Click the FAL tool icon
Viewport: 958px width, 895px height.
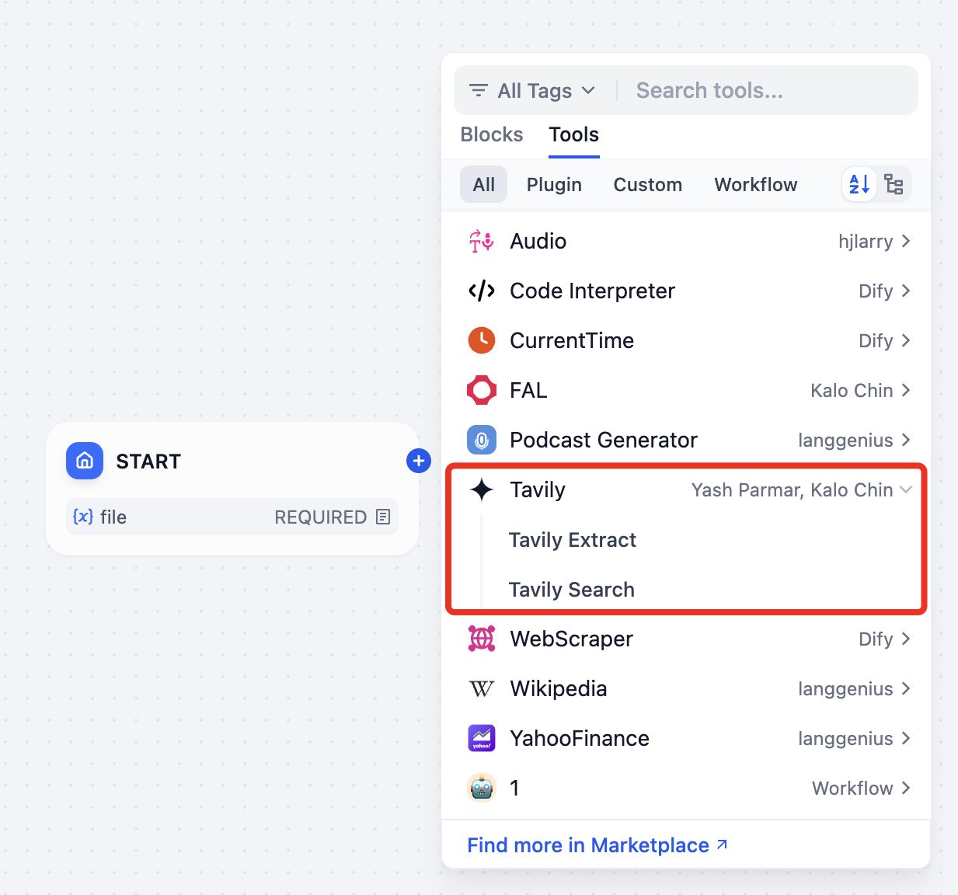[x=482, y=390]
